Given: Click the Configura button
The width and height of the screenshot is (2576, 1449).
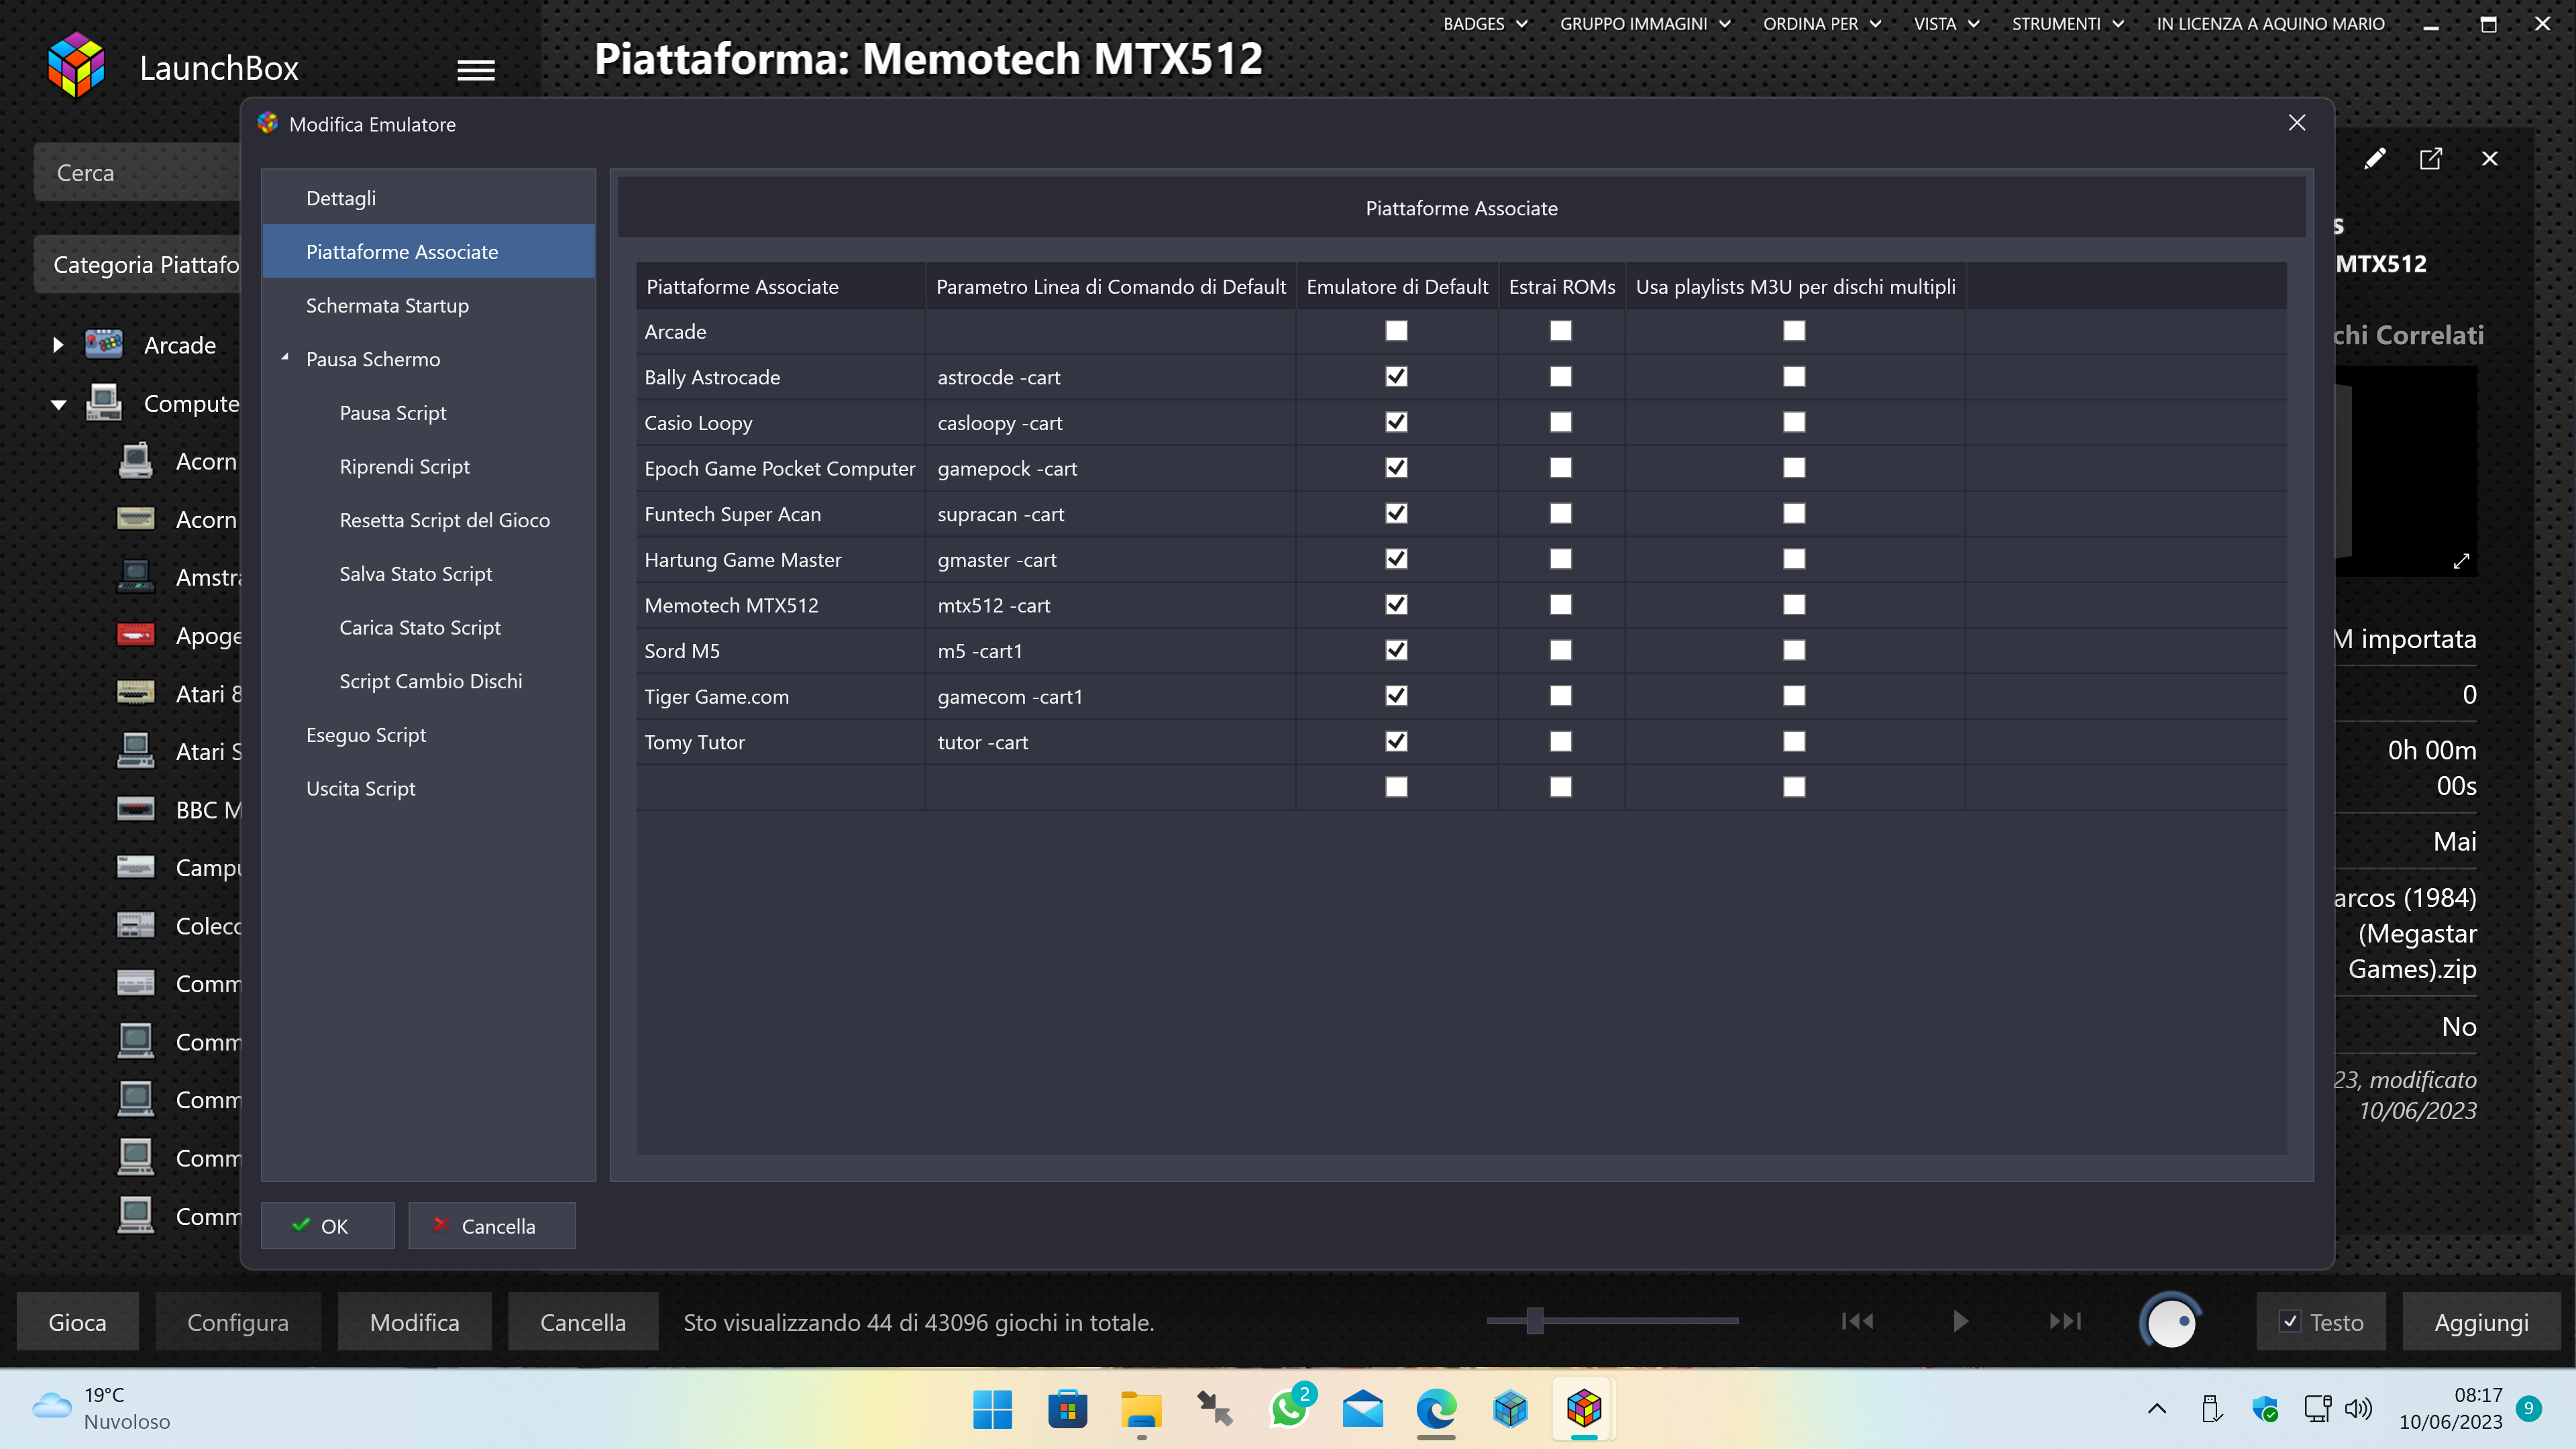Looking at the screenshot, I should tap(238, 1321).
